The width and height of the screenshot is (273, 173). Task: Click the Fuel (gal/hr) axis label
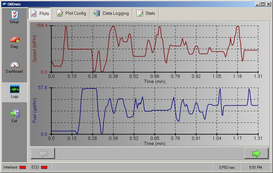pyautogui.click(x=34, y=110)
